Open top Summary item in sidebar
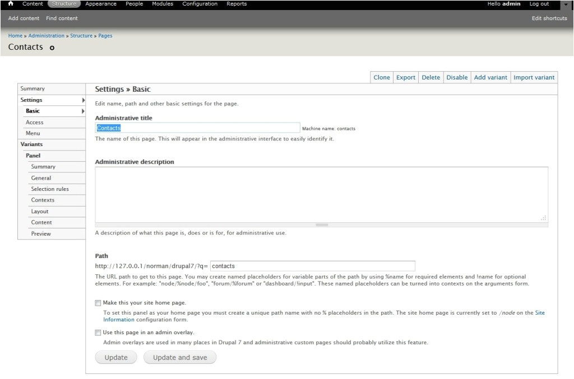 point(52,89)
